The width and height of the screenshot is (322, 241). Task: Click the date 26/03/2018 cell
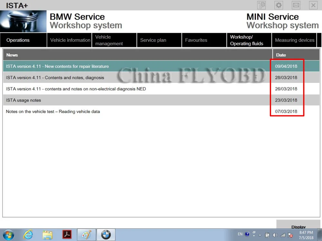coord(286,89)
